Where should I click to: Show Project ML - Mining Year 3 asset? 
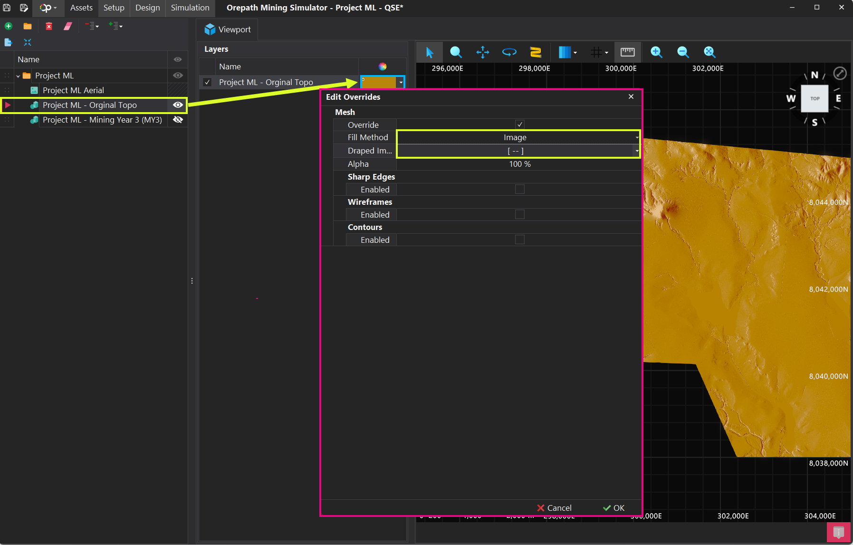178,120
